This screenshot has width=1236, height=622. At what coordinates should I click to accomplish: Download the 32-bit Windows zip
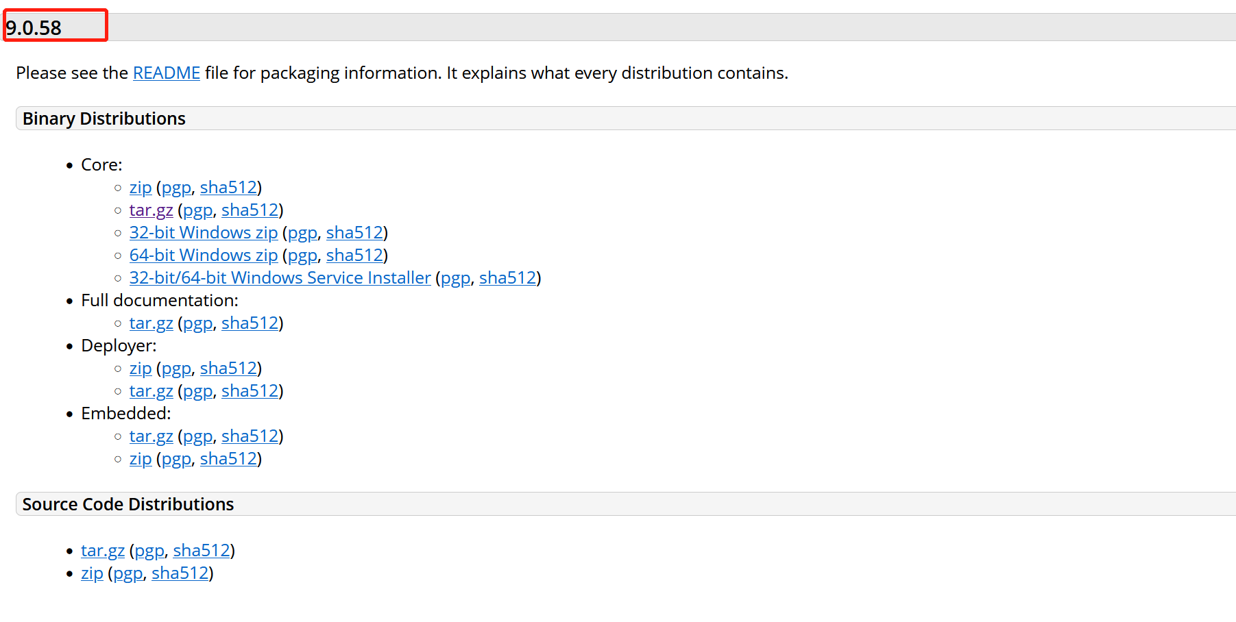point(204,233)
